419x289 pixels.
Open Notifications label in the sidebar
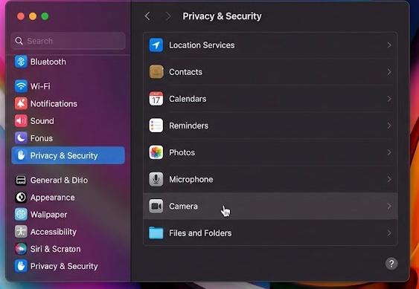54,103
